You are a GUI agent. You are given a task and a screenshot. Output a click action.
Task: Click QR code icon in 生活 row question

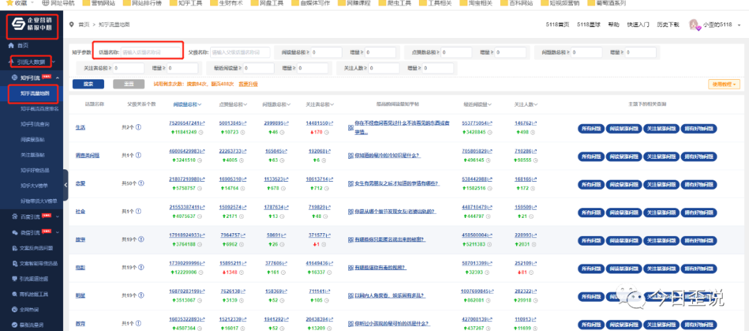[351, 128]
